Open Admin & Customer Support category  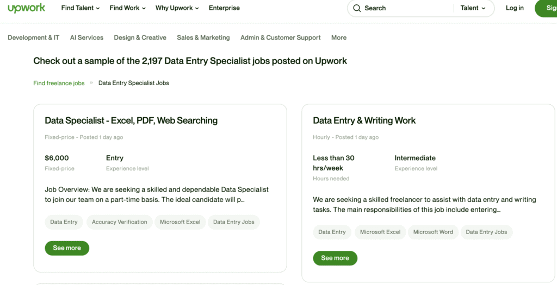[281, 37]
